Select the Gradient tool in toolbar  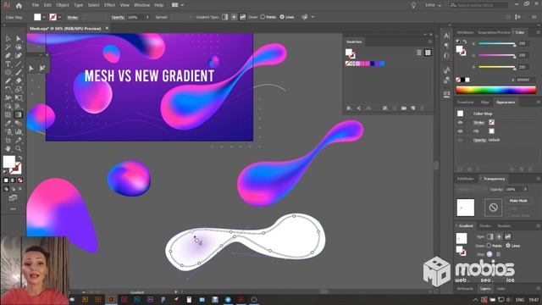click(x=19, y=115)
